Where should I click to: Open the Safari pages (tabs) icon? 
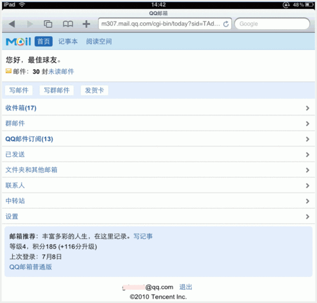tap(48, 24)
